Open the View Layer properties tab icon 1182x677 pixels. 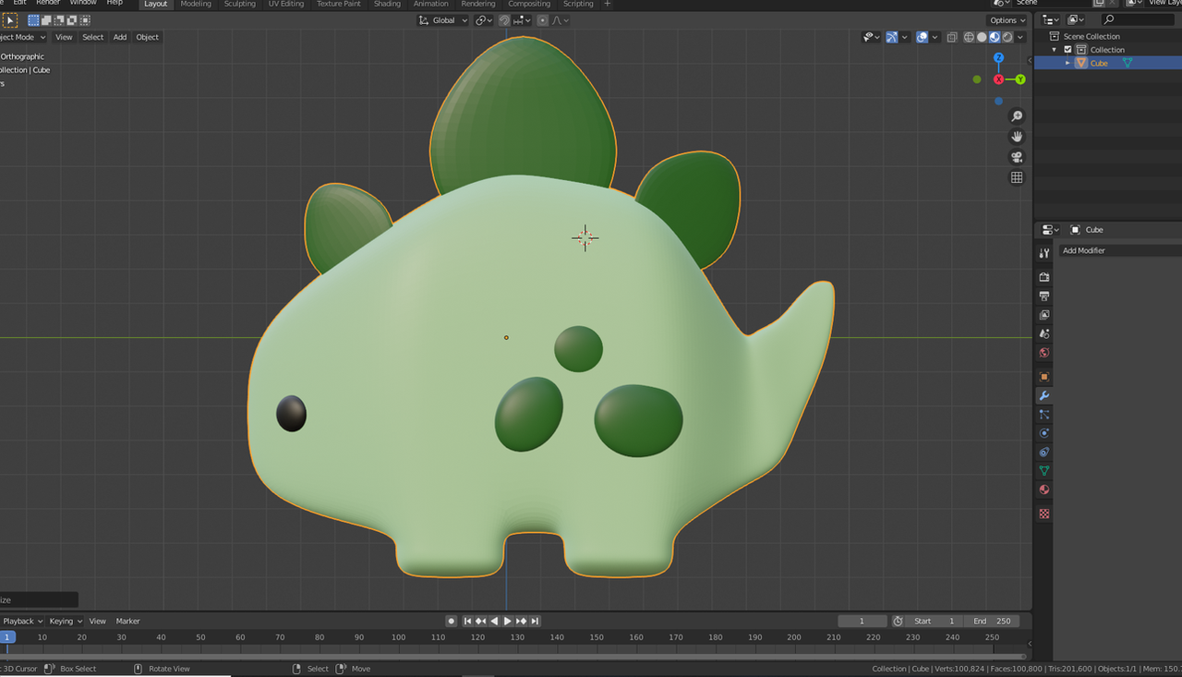click(1044, 315)
